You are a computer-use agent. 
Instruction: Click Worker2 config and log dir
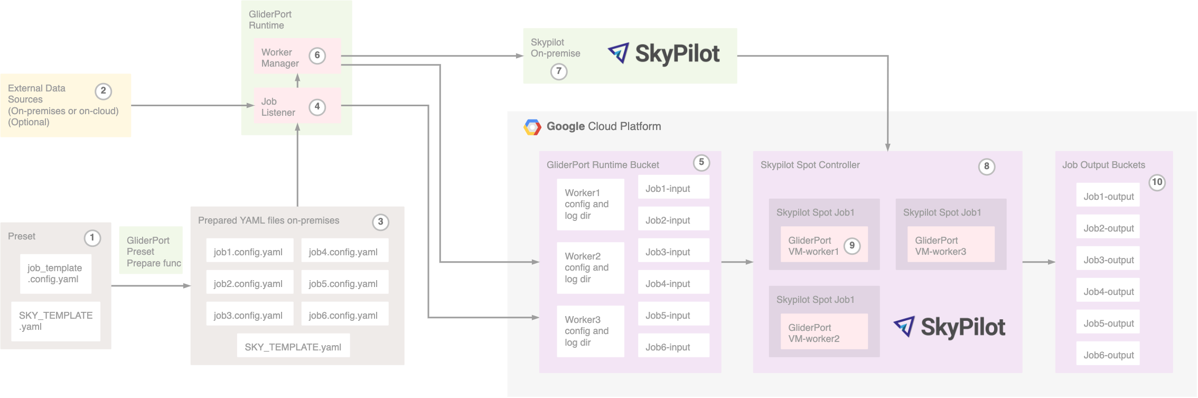pyautogui.click(x=591, y=268)
